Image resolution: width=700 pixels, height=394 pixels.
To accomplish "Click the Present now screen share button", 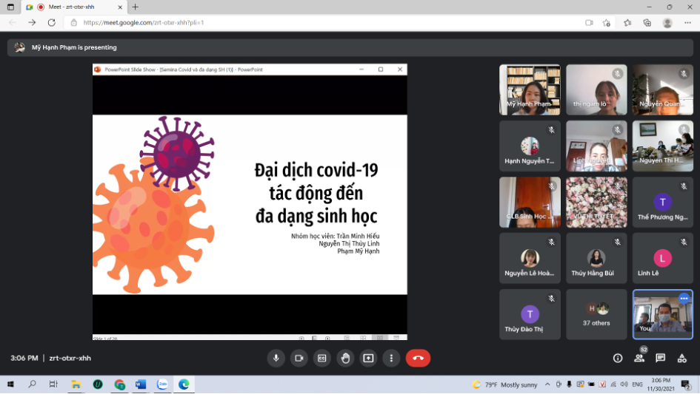I will (x=368, y=358).
